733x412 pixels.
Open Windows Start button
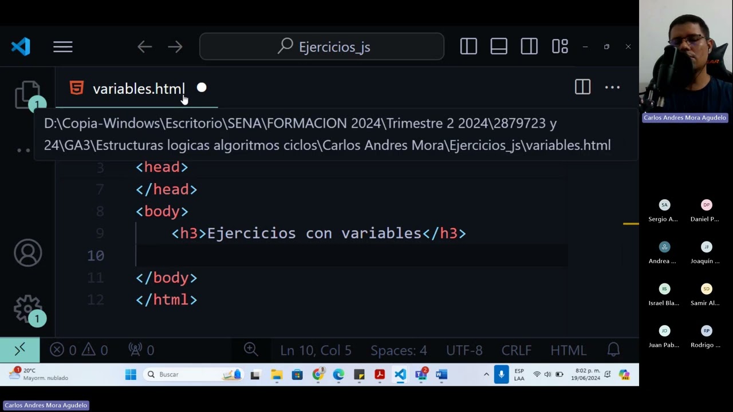(131, 374)
